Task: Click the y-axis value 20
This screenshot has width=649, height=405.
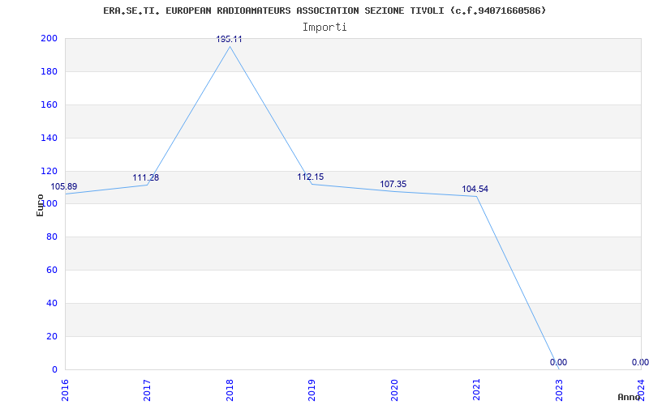Action: click(52, 336)
